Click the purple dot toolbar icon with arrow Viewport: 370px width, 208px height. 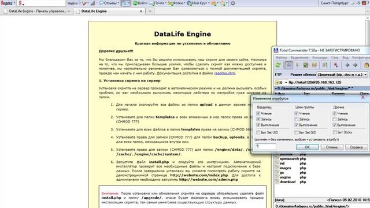(336, 65)
